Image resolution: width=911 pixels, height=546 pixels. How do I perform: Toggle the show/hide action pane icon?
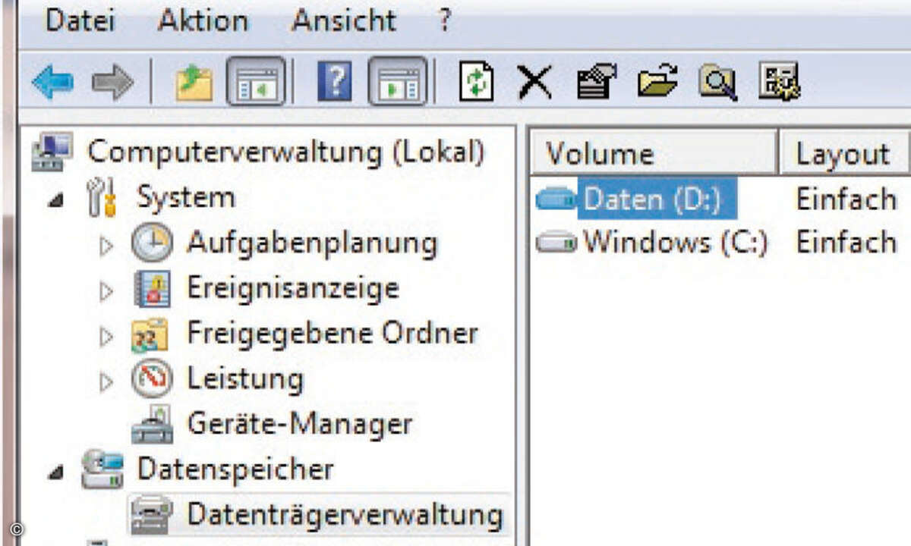[x=398, y=80]
